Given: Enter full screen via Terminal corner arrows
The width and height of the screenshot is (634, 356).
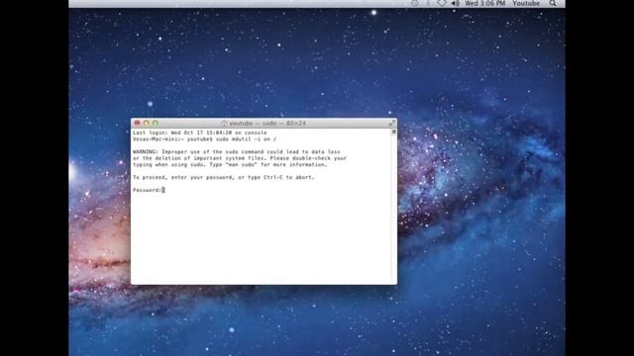Looking at the screenshot, I should [x=392, y=123].
